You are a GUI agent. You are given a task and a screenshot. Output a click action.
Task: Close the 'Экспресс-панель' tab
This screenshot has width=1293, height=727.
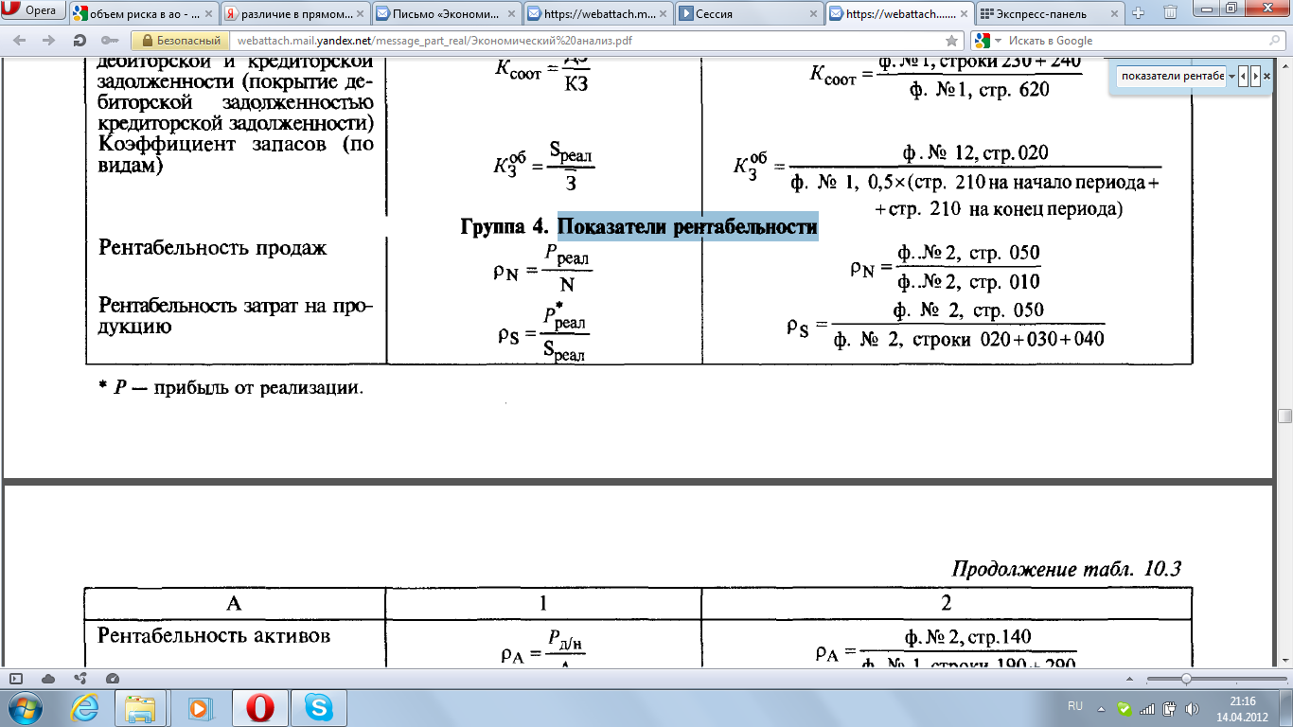(x=1114, y=13)
